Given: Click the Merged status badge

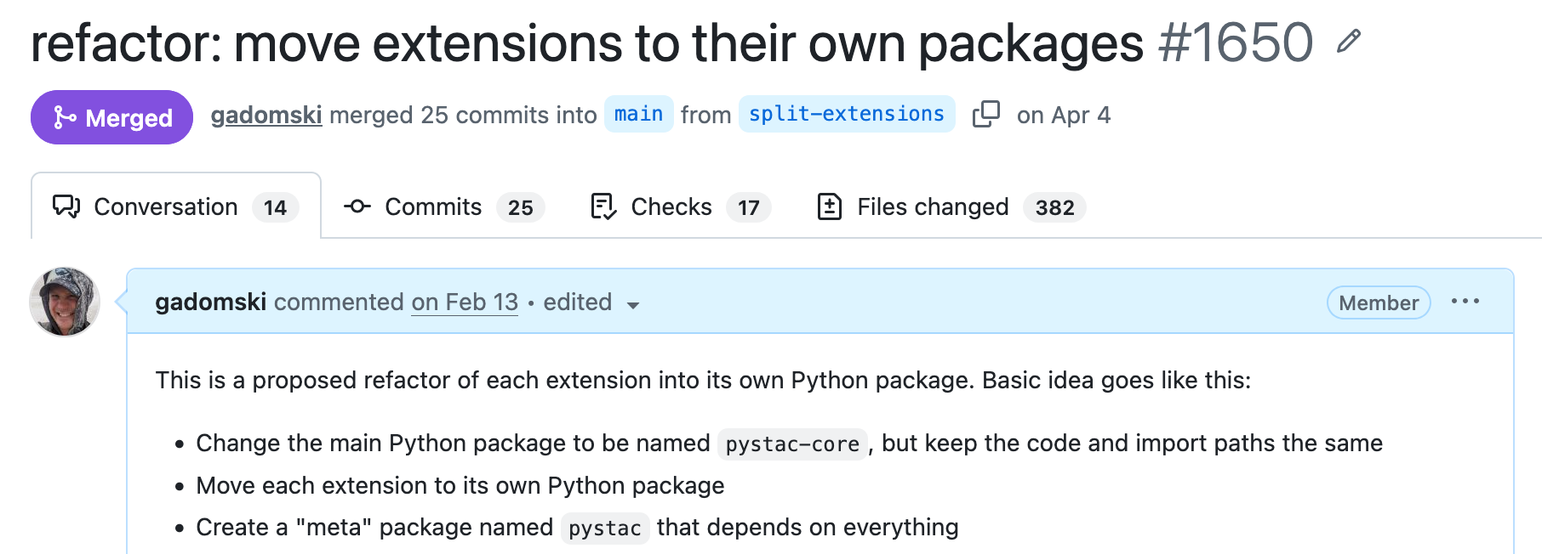Looking at the screenshot, I should [111, 117].
